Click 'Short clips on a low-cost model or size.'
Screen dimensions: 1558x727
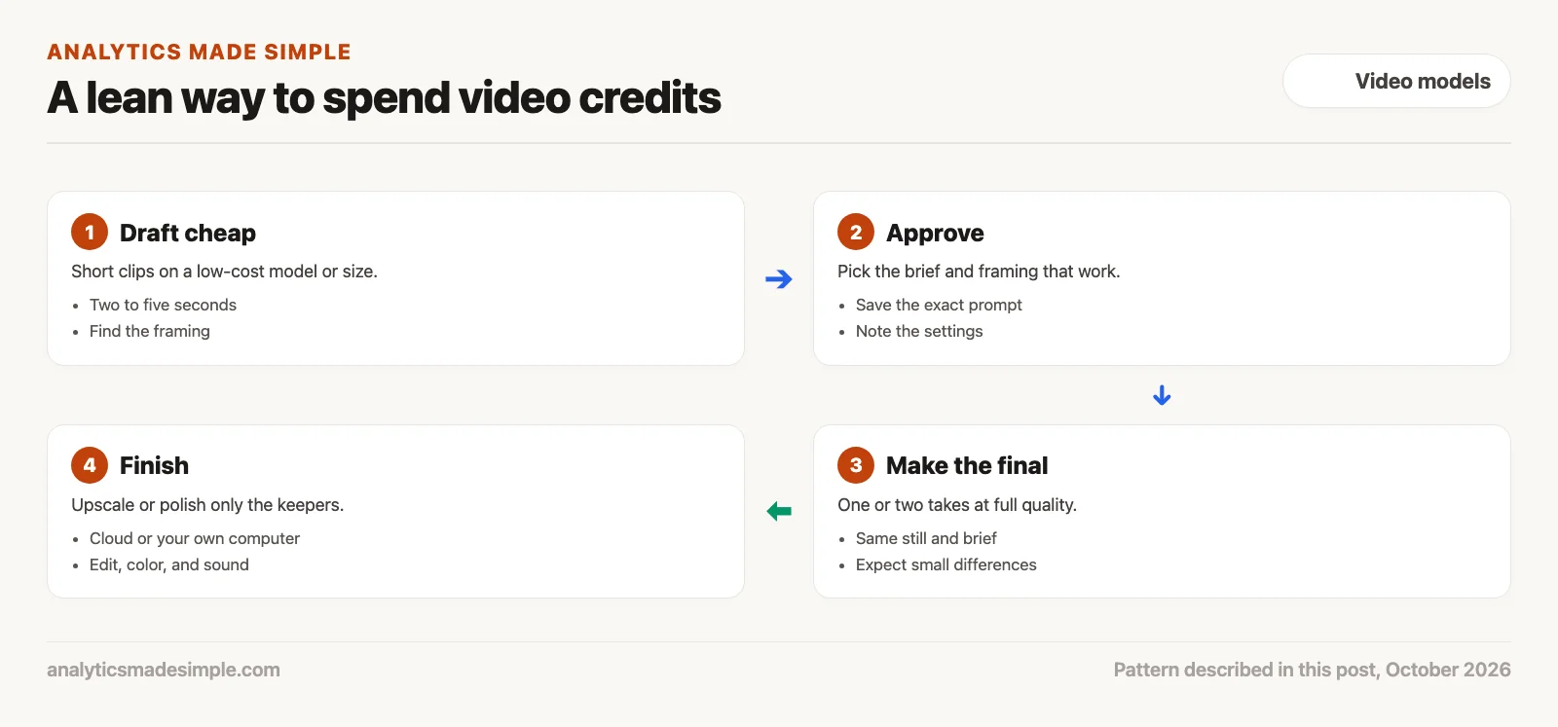[x=224, y=272]
